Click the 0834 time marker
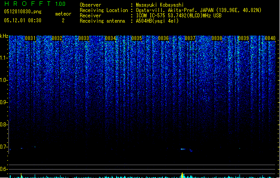 110,38
